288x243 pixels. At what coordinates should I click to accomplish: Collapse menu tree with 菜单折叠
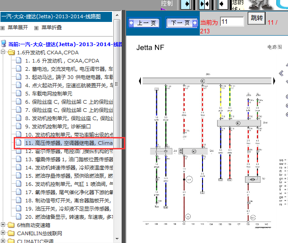51,27
